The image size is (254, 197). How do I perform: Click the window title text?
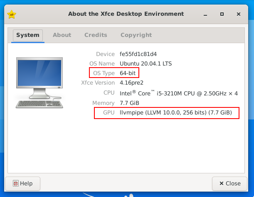pyautogui.click(x=126, y=14)
